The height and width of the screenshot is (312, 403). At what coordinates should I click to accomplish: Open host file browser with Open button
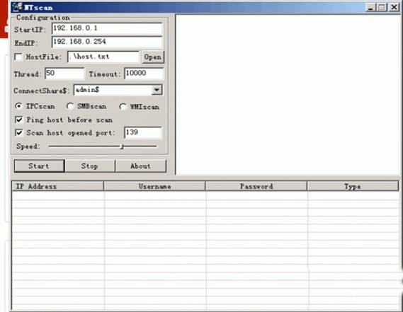coord(153,57)
